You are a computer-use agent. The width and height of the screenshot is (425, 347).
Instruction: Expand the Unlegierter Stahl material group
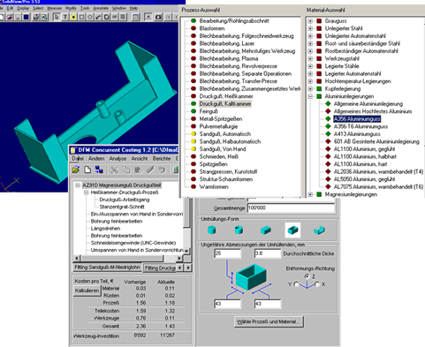(x=310, y=28)
